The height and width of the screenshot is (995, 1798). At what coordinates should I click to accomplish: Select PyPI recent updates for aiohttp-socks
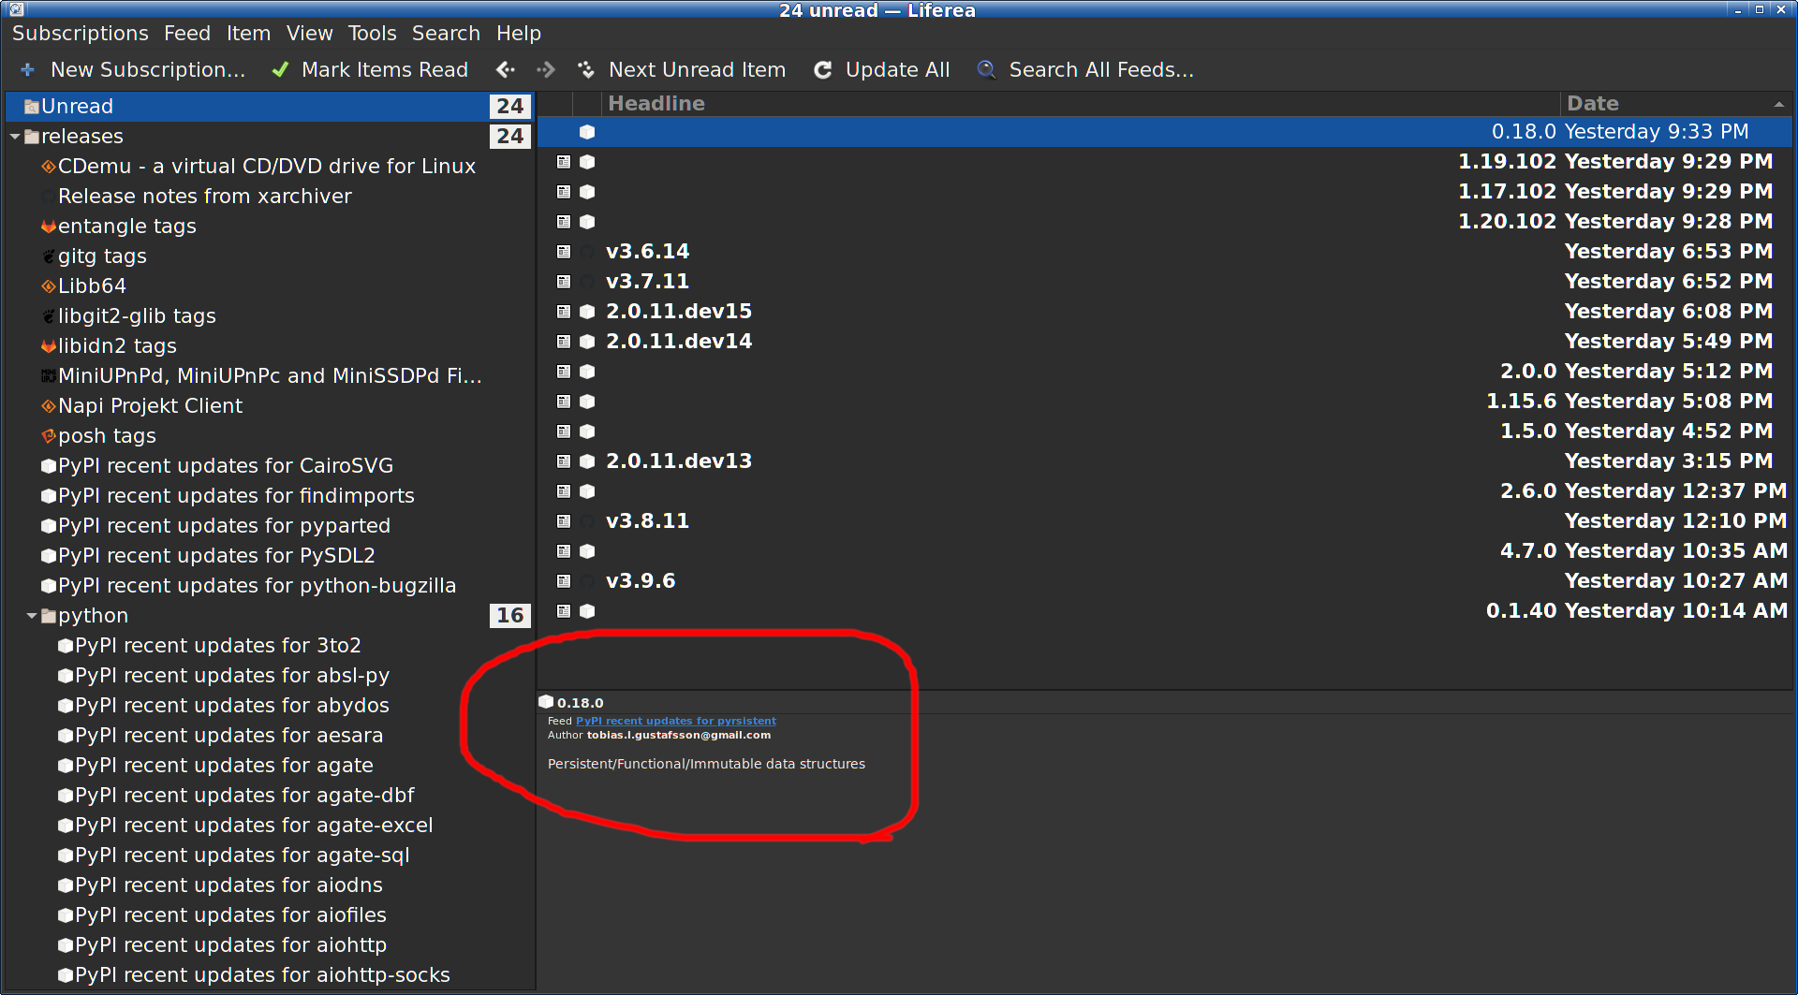pyautogui.click(x=262, y=975)
